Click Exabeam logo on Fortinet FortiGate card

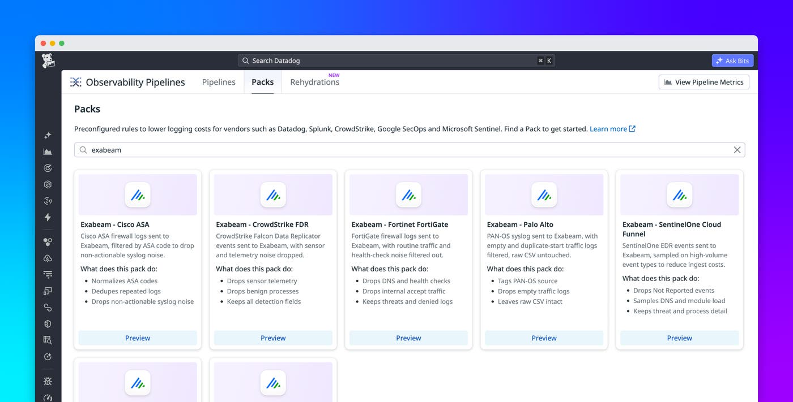408,194
